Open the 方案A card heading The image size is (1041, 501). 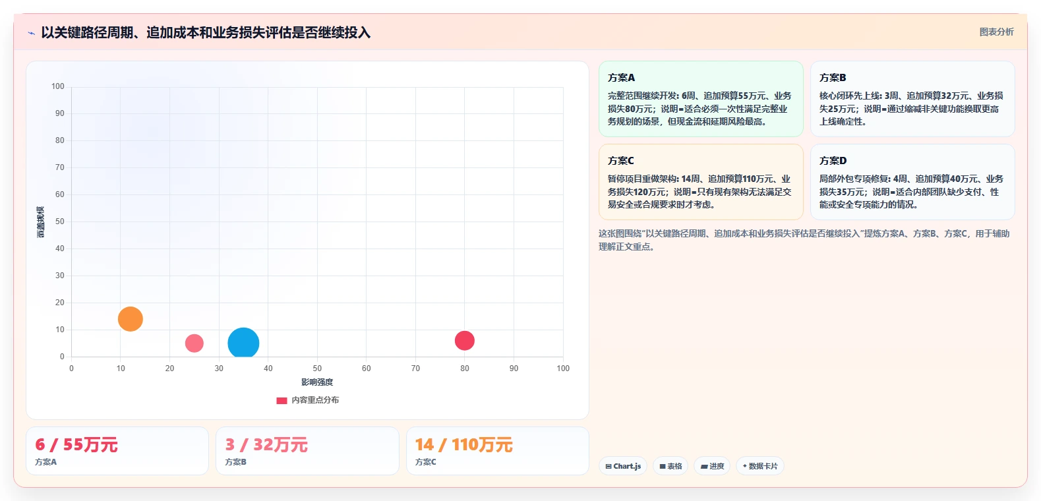pos(621,78)
